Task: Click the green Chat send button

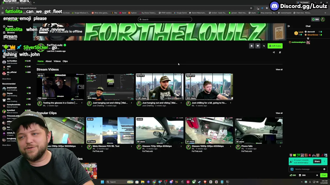Action: point(324,175)
